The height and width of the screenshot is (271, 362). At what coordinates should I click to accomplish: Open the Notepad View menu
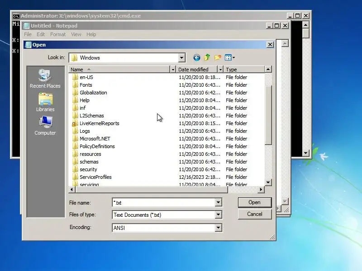click(76, 34)
